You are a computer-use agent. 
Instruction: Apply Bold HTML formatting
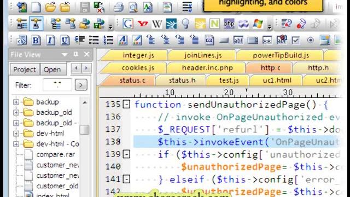point(36,40)
